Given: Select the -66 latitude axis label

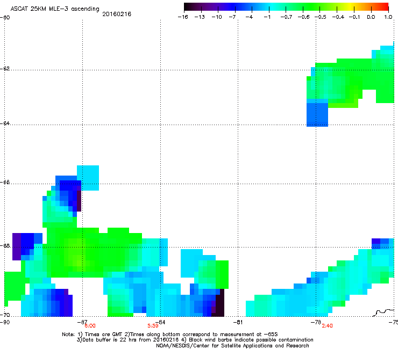Looking at the screenshot, I should (x=5, y=183).
